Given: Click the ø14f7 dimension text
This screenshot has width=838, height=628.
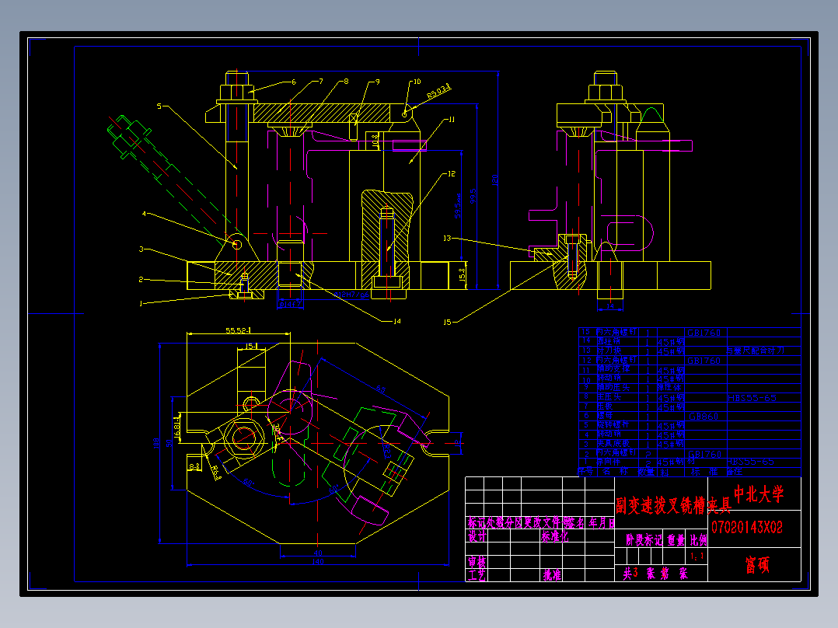Looking at the screenshot, I should pyautogui.click(x=290, y=304).
